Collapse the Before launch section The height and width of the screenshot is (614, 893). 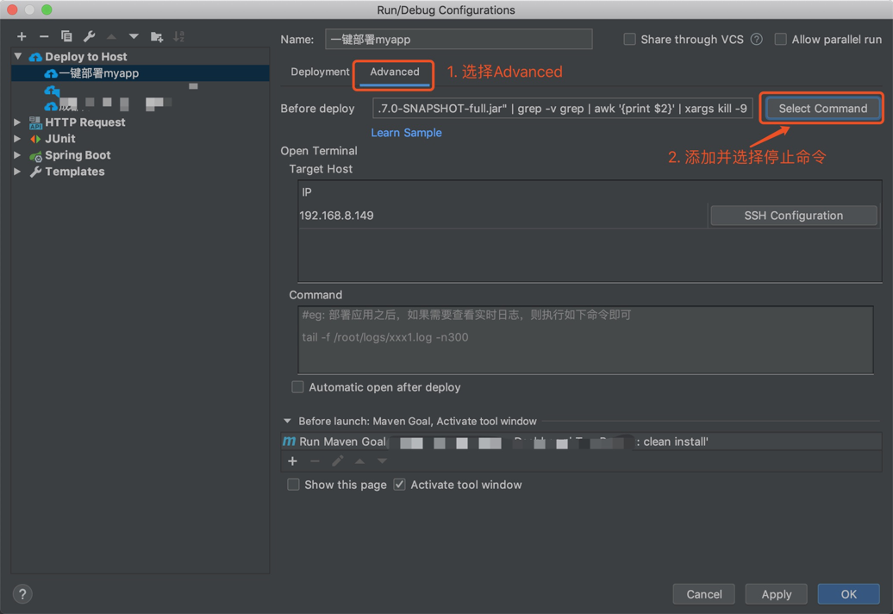(287, 421)
